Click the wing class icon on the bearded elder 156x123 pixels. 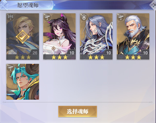[x=121, y=17]
